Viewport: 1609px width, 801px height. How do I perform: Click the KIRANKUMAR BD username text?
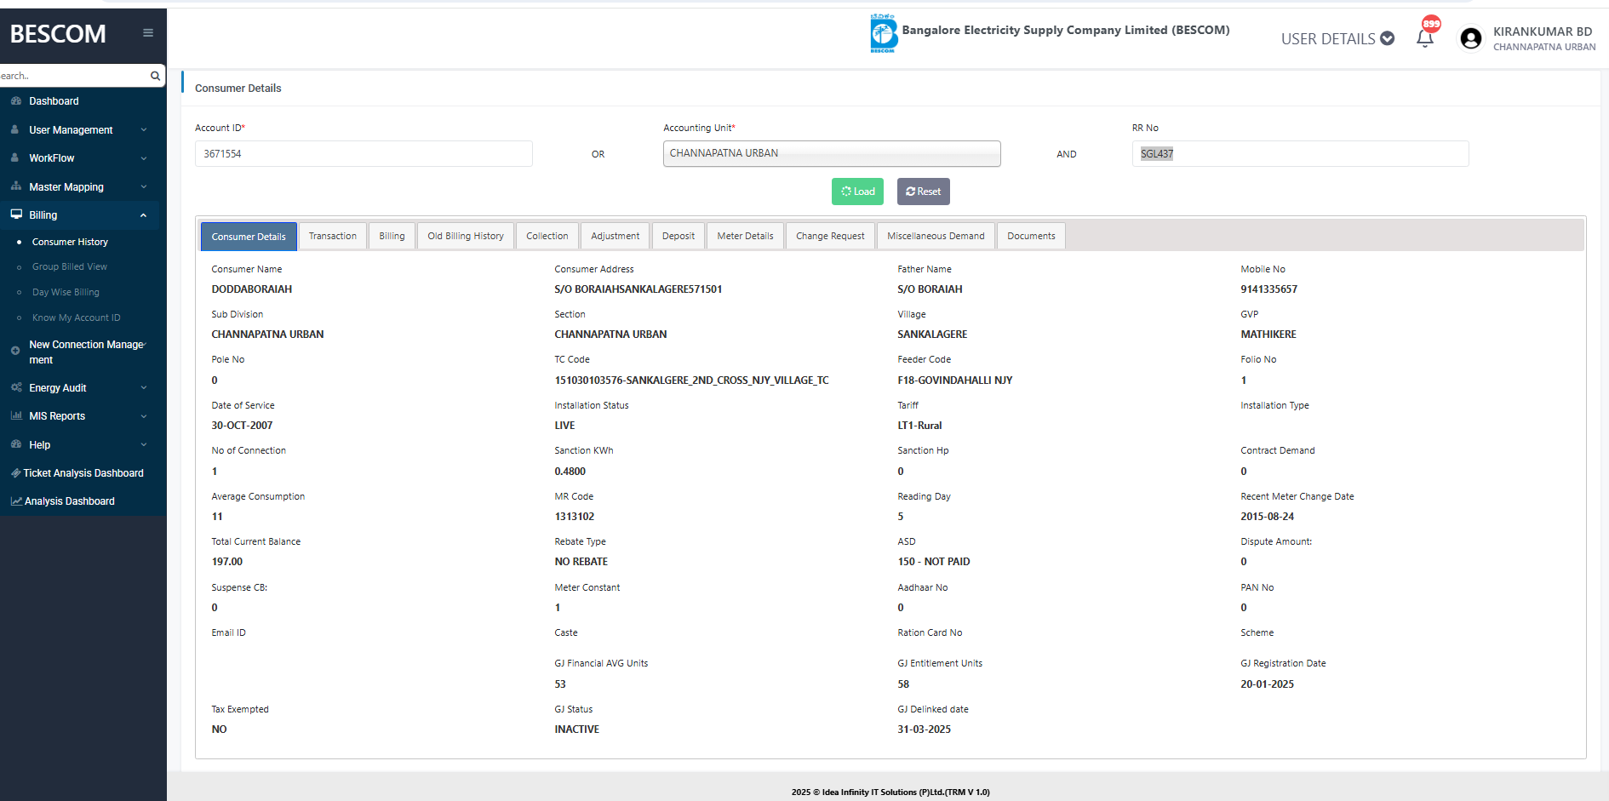(1543, 31)
